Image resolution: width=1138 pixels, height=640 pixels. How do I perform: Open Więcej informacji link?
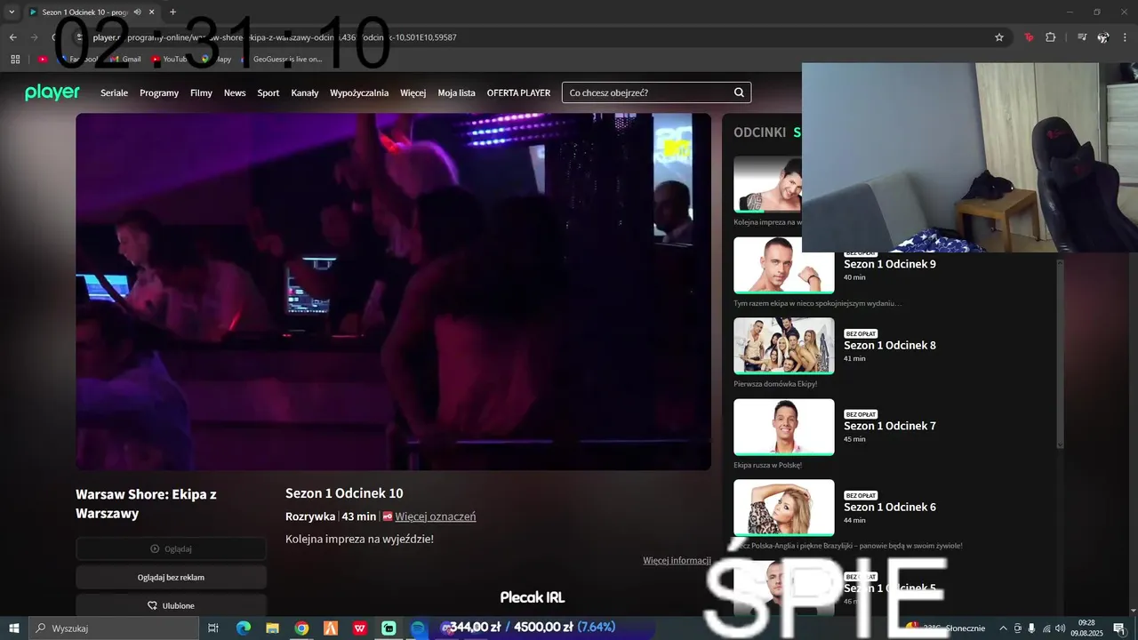coord(677,560)
